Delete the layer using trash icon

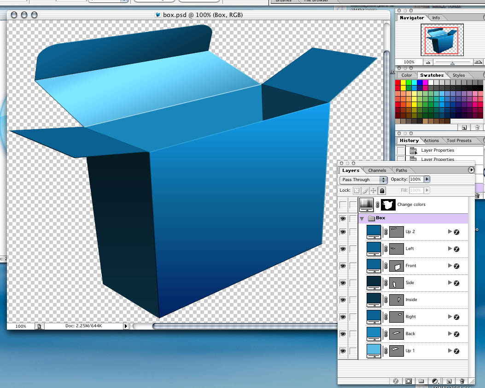tap(462, 381)
